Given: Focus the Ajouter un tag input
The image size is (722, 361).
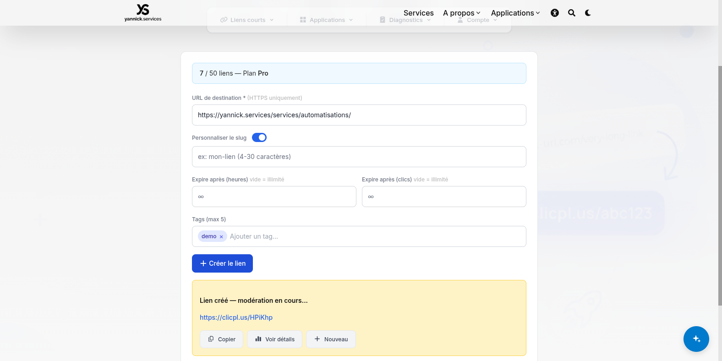Looking at the screenshot, I should click(376, 236).
